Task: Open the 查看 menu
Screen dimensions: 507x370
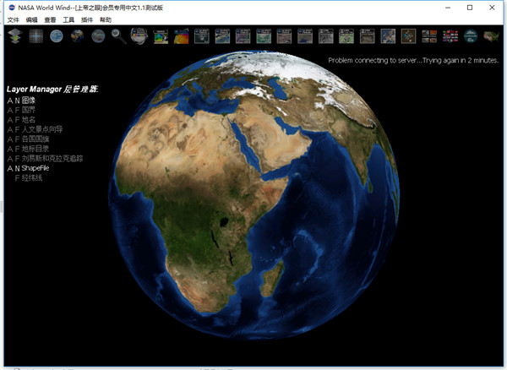Action: click(x=50, y=20)
